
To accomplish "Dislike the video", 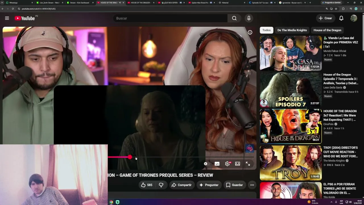I will [x=161, y=185].
